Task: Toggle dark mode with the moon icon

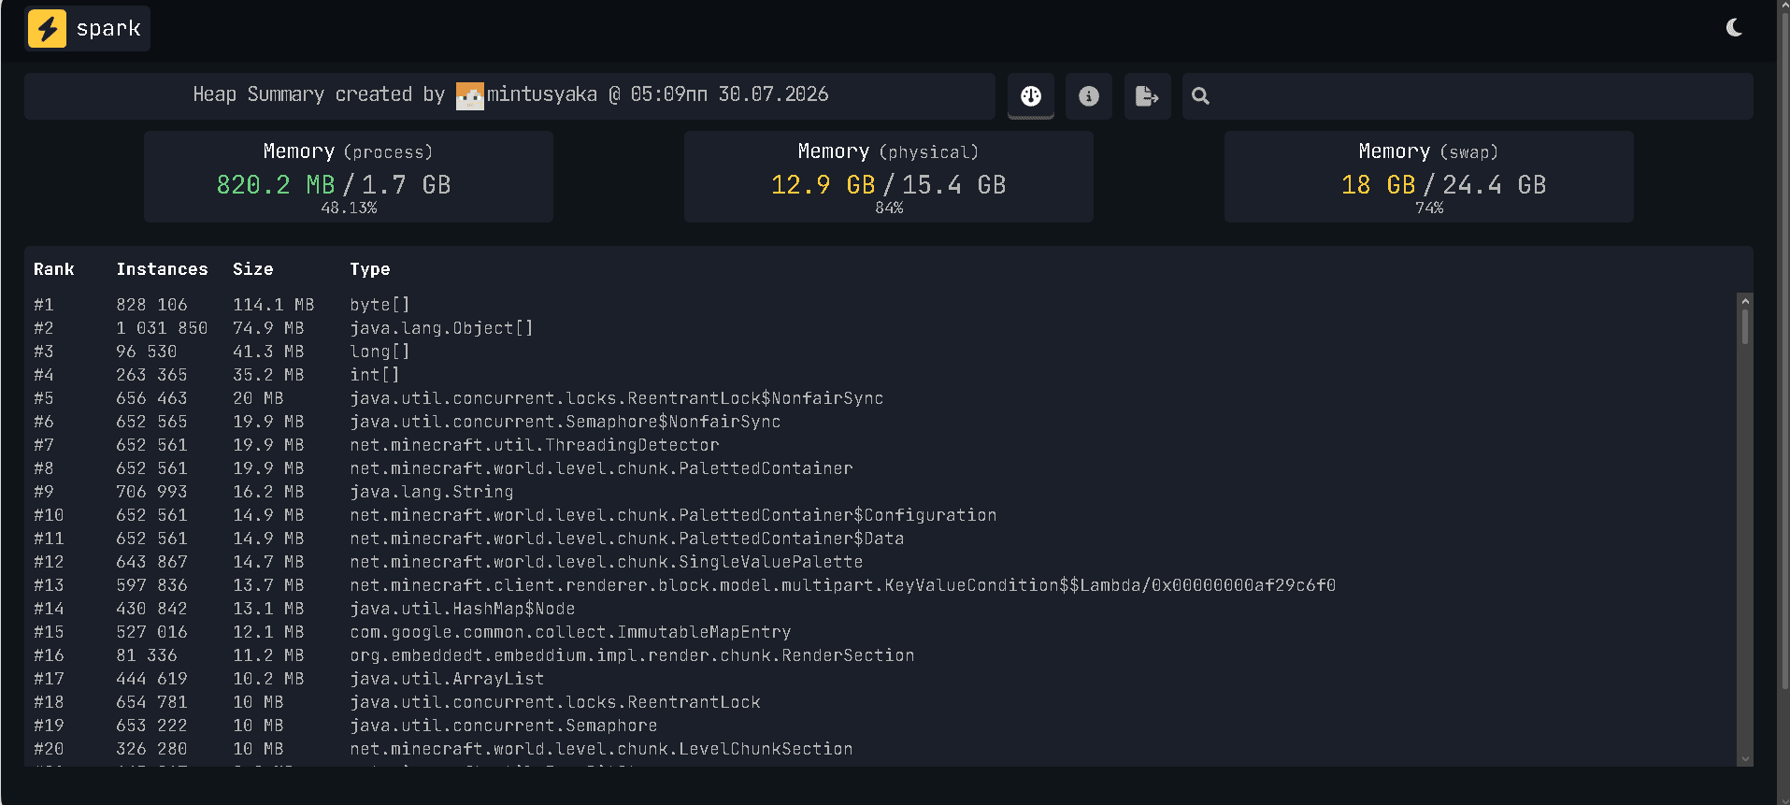Action: point(1734,28)
